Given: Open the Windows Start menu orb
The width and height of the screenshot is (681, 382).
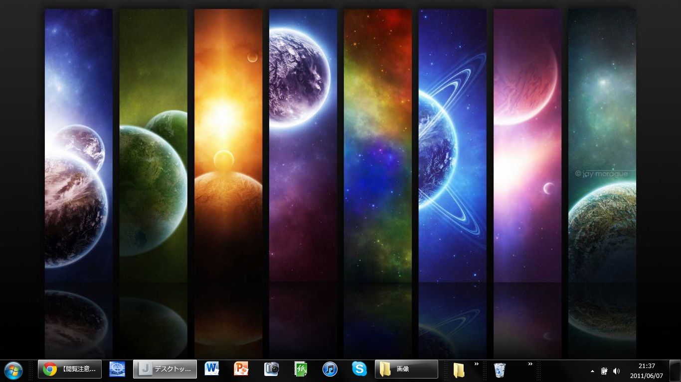Looking at the screenshot, I should 13,370.
